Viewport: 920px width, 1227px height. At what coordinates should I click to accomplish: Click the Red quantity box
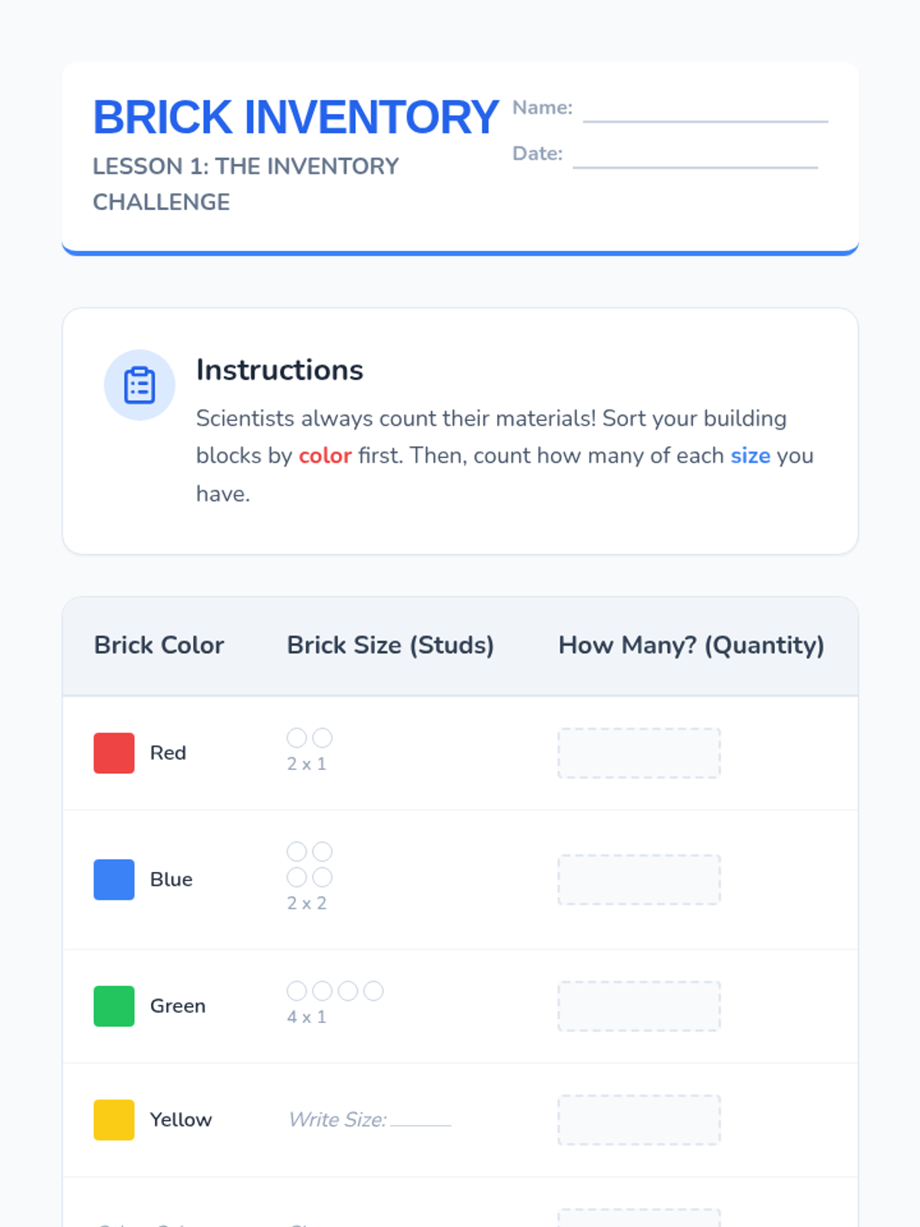639,753
